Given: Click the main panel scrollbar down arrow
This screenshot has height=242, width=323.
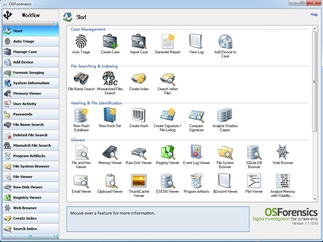Looking at the screenshot, I should 315,199.
